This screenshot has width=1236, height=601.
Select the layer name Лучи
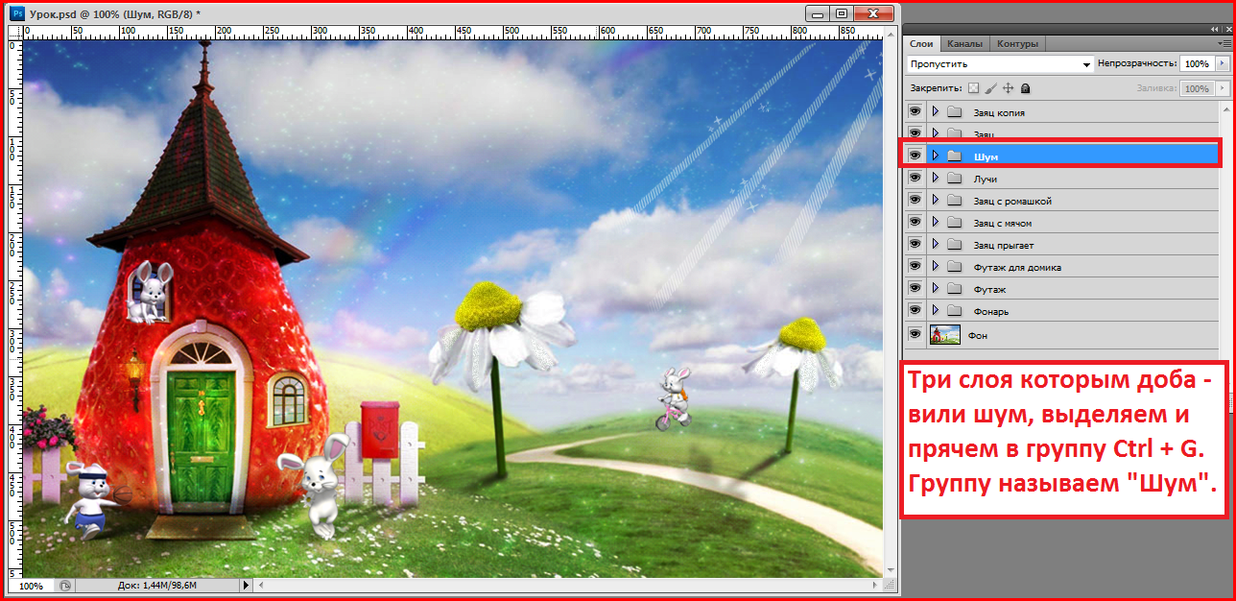[986, 180]
